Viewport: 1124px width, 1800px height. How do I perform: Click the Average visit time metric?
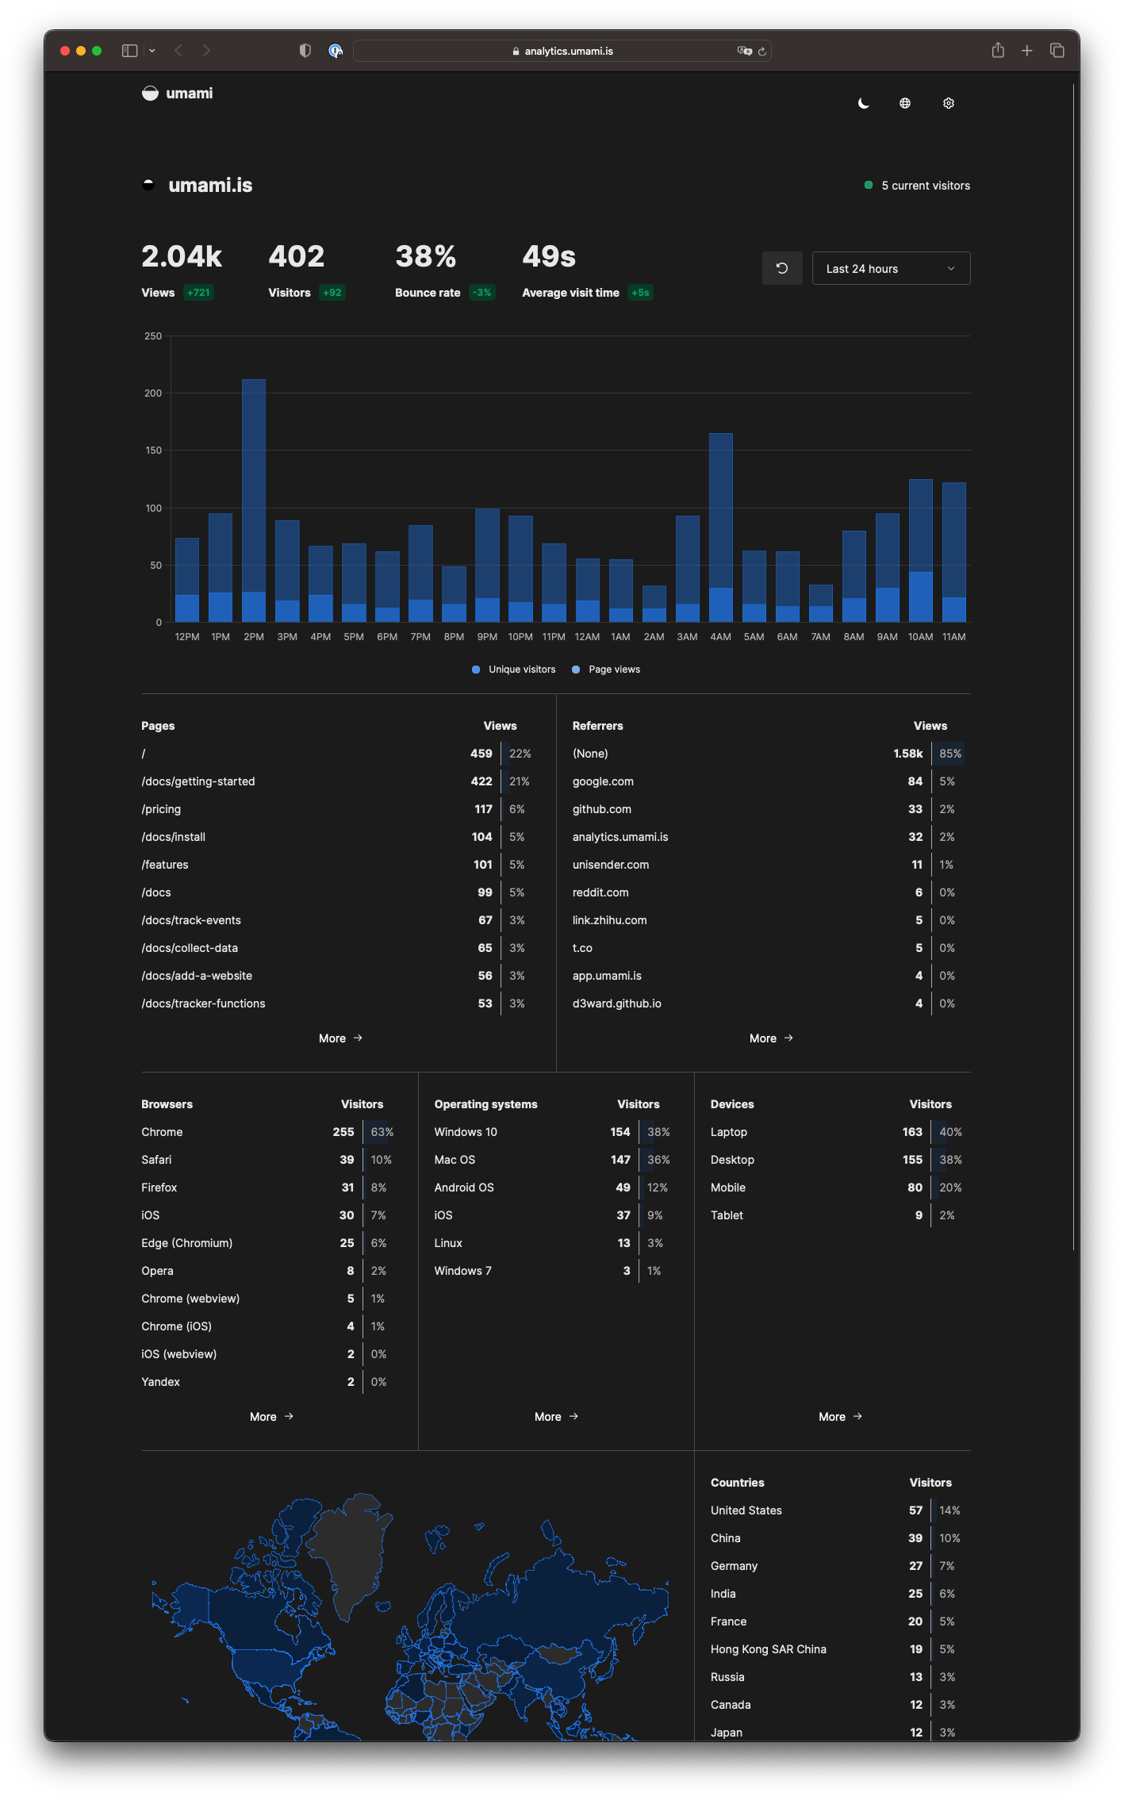click(x=587, y=270)
